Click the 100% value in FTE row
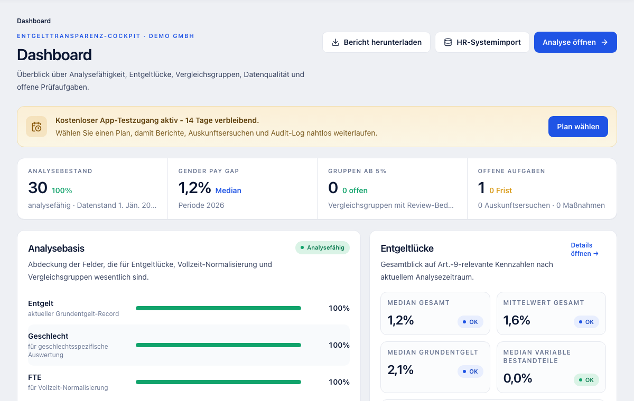Image resolution: width=634 pixels, height=401 pixels. coord(339,382)
